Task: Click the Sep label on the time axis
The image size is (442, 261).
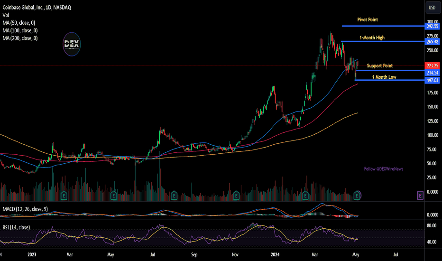Action: (x=194, y=254)
